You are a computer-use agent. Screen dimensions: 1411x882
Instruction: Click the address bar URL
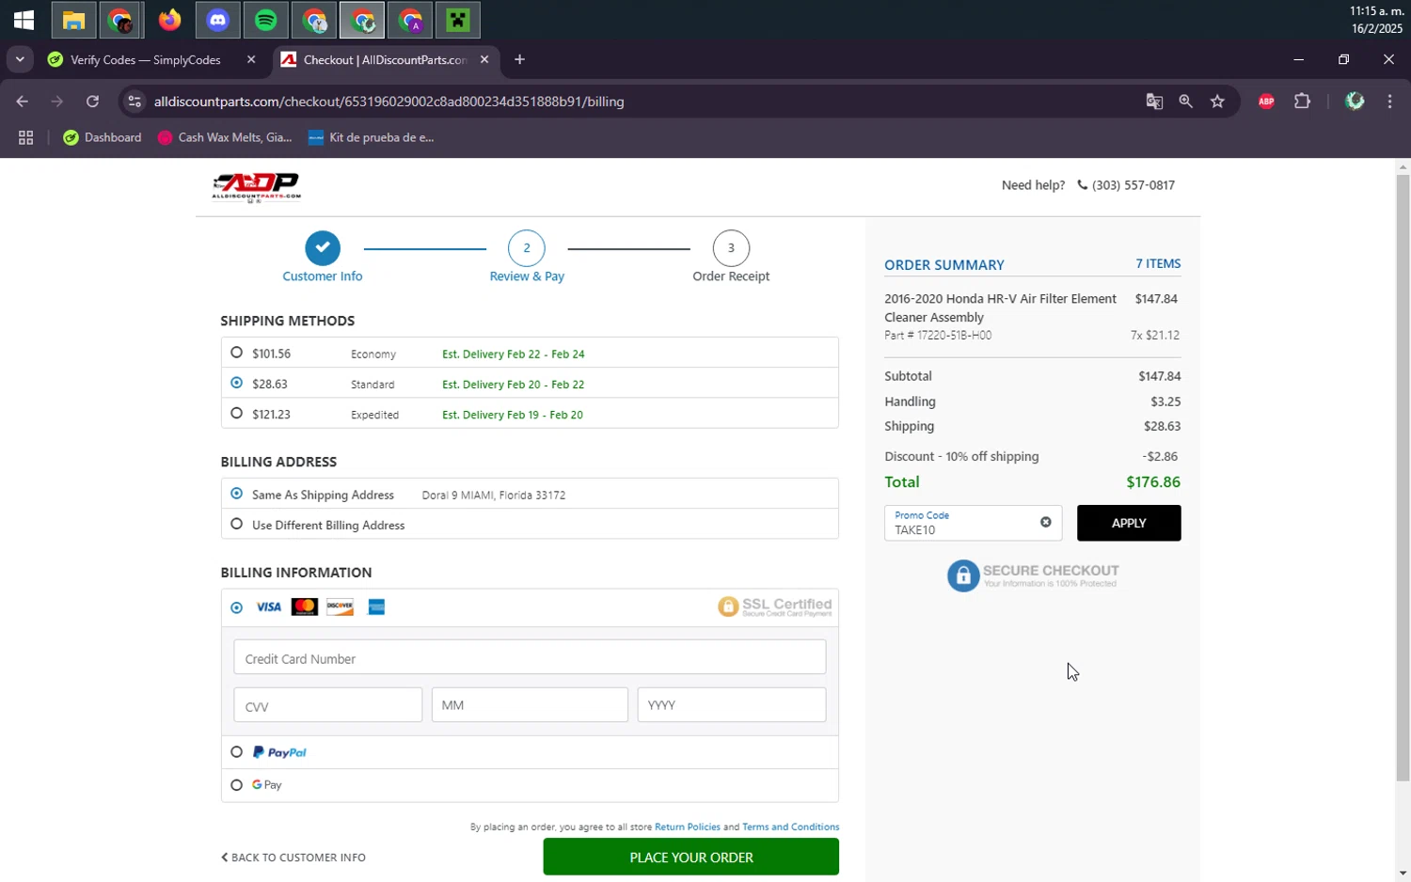pos(389,102)
